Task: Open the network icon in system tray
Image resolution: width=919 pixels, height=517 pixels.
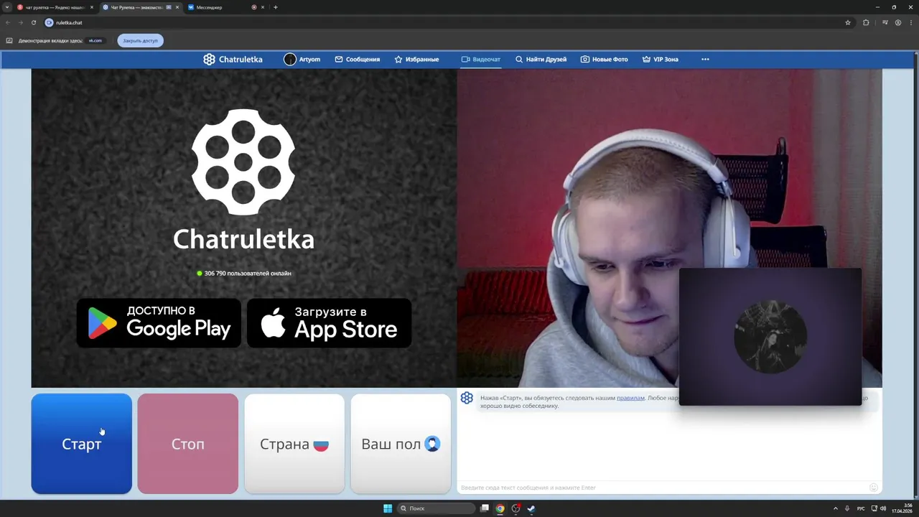Action: click(874, 508)
